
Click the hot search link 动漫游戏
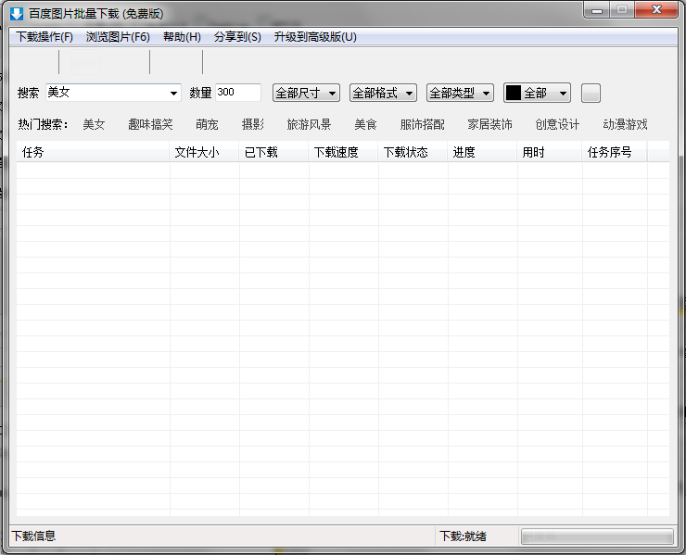coord(625,125)
